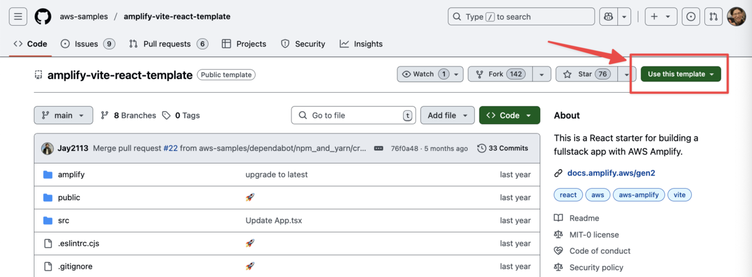Open the green Code dropdown
The image size is (752, 277).
pos(509,115)
